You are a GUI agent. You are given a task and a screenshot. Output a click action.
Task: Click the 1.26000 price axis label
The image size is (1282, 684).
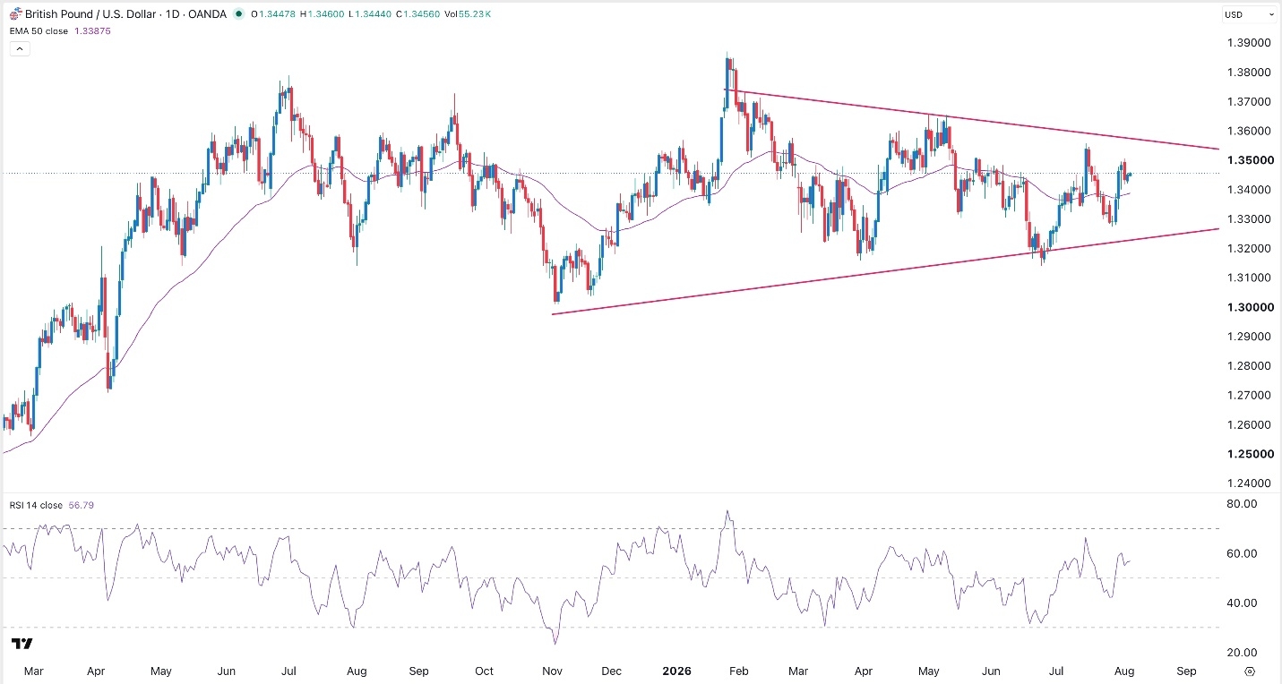1250,424
